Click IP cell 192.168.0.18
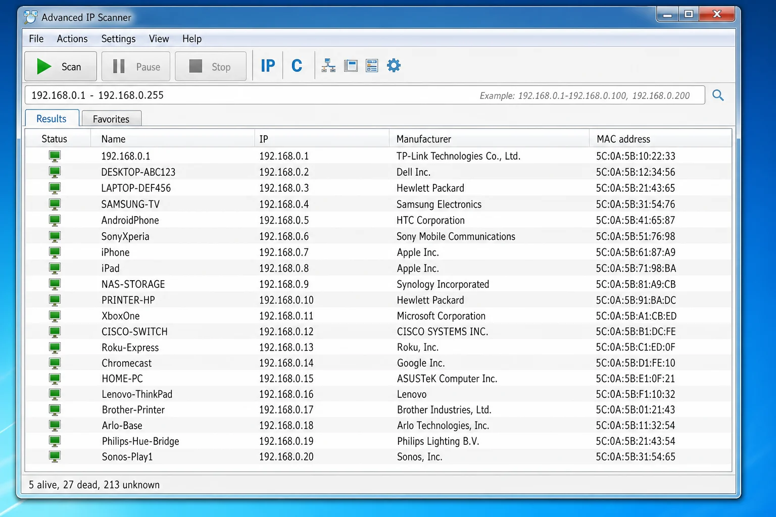Viewport: 776px width, 517px height. point(286,426)
